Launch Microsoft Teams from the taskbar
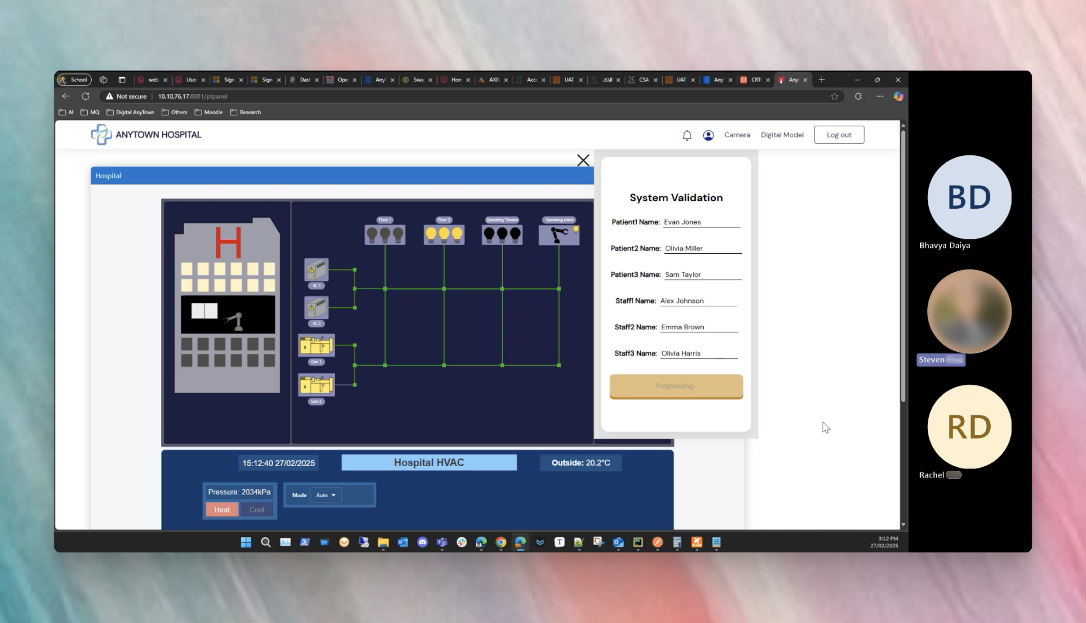The image size is (1086, 623). coord(442,542)
